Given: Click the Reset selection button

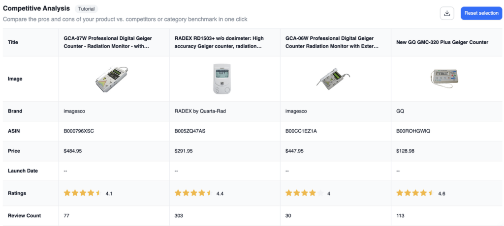Looking at the screenshot, I should (481, 13).
